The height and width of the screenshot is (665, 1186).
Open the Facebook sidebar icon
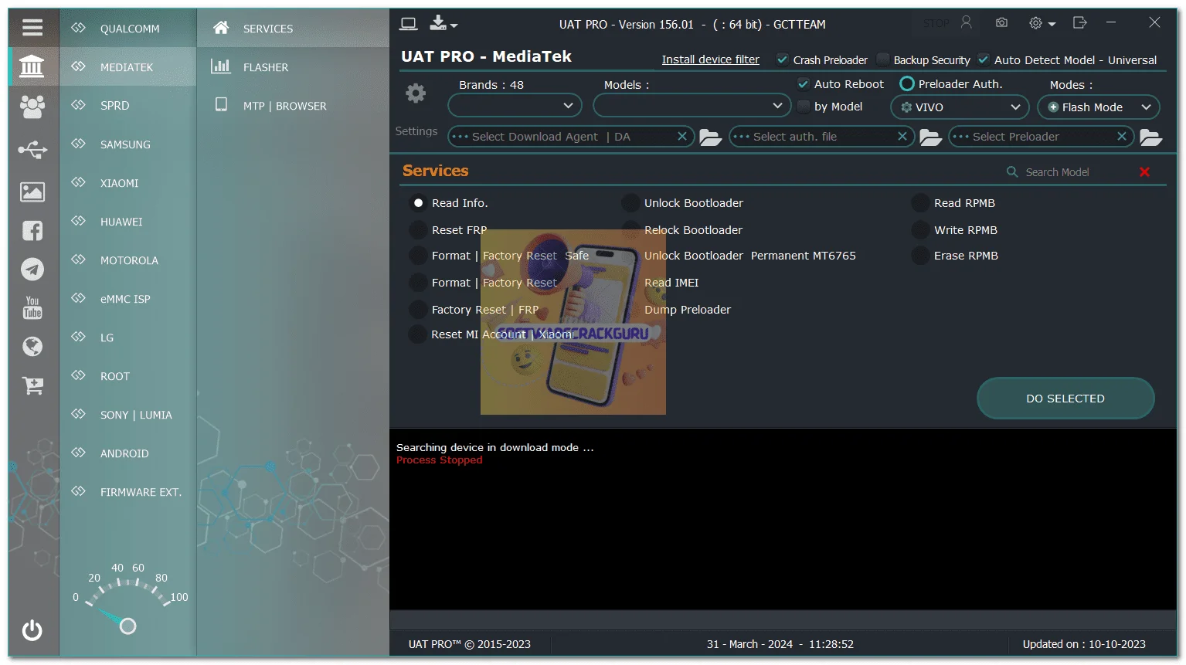point(32,230)
